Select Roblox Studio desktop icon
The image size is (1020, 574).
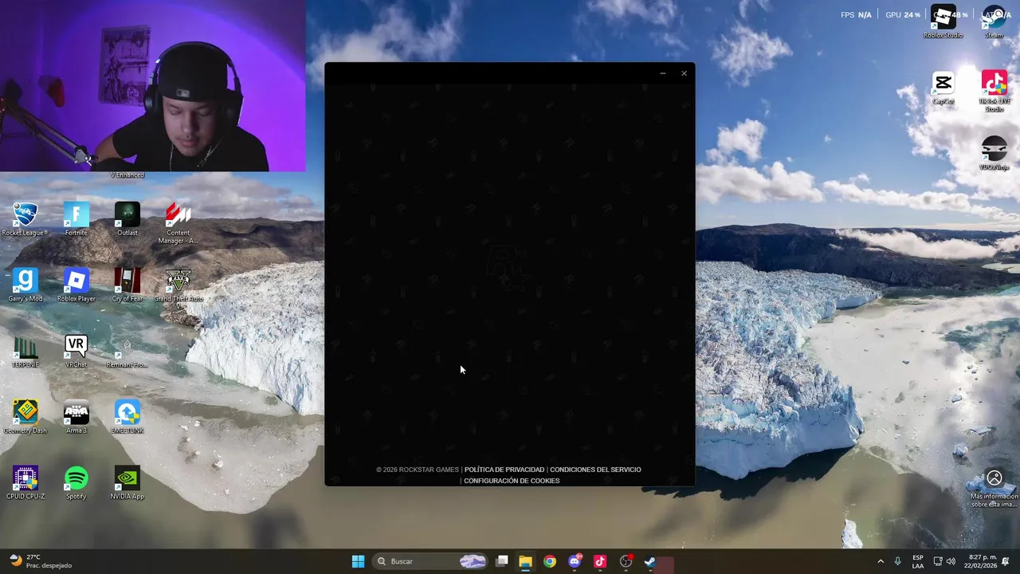(x=943, y=22)
